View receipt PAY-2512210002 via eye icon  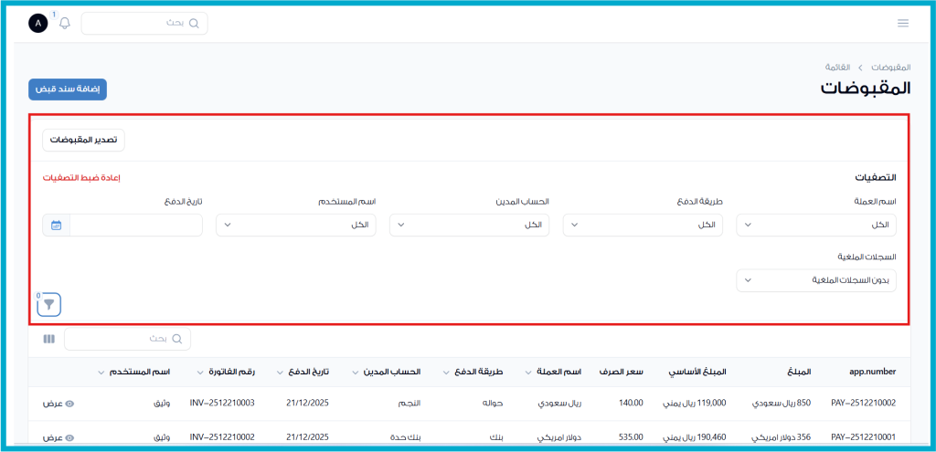69,403
